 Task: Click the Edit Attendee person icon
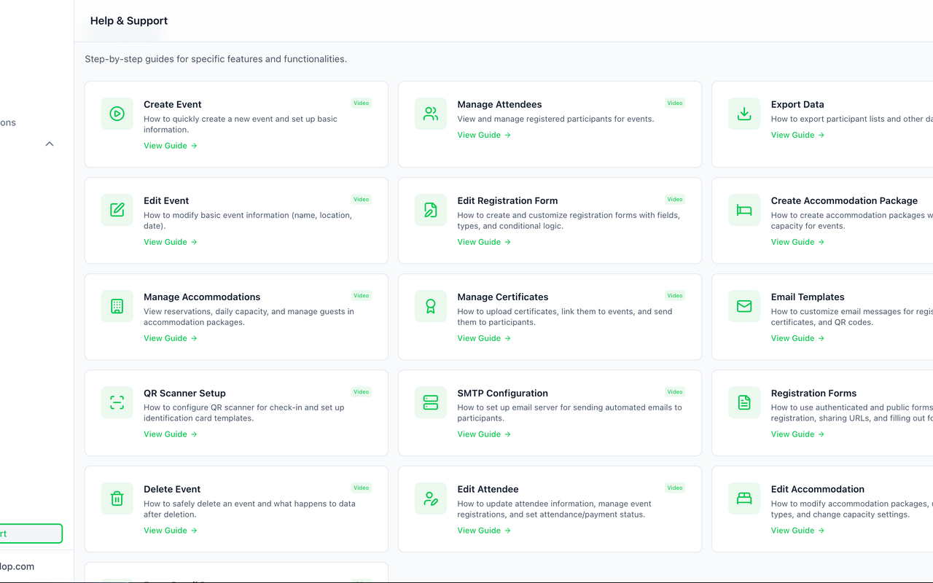click(x=430, y=498)
